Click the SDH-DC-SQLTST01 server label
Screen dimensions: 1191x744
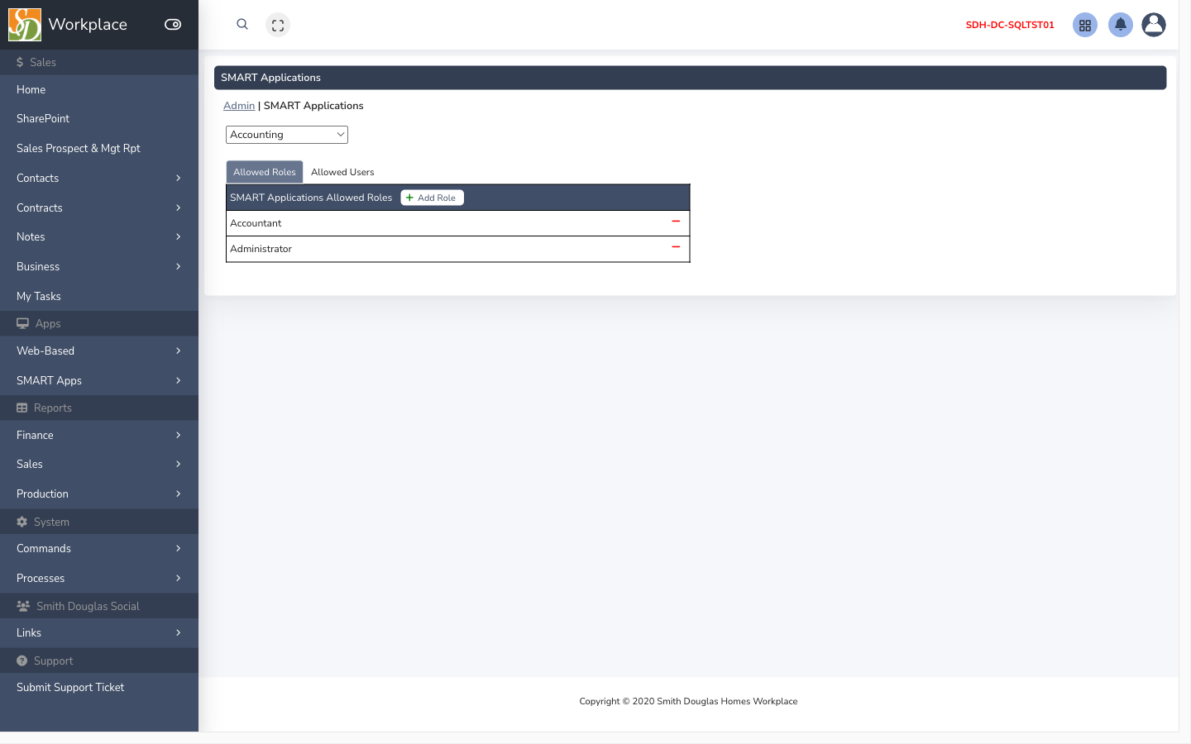click(1010, 25)
